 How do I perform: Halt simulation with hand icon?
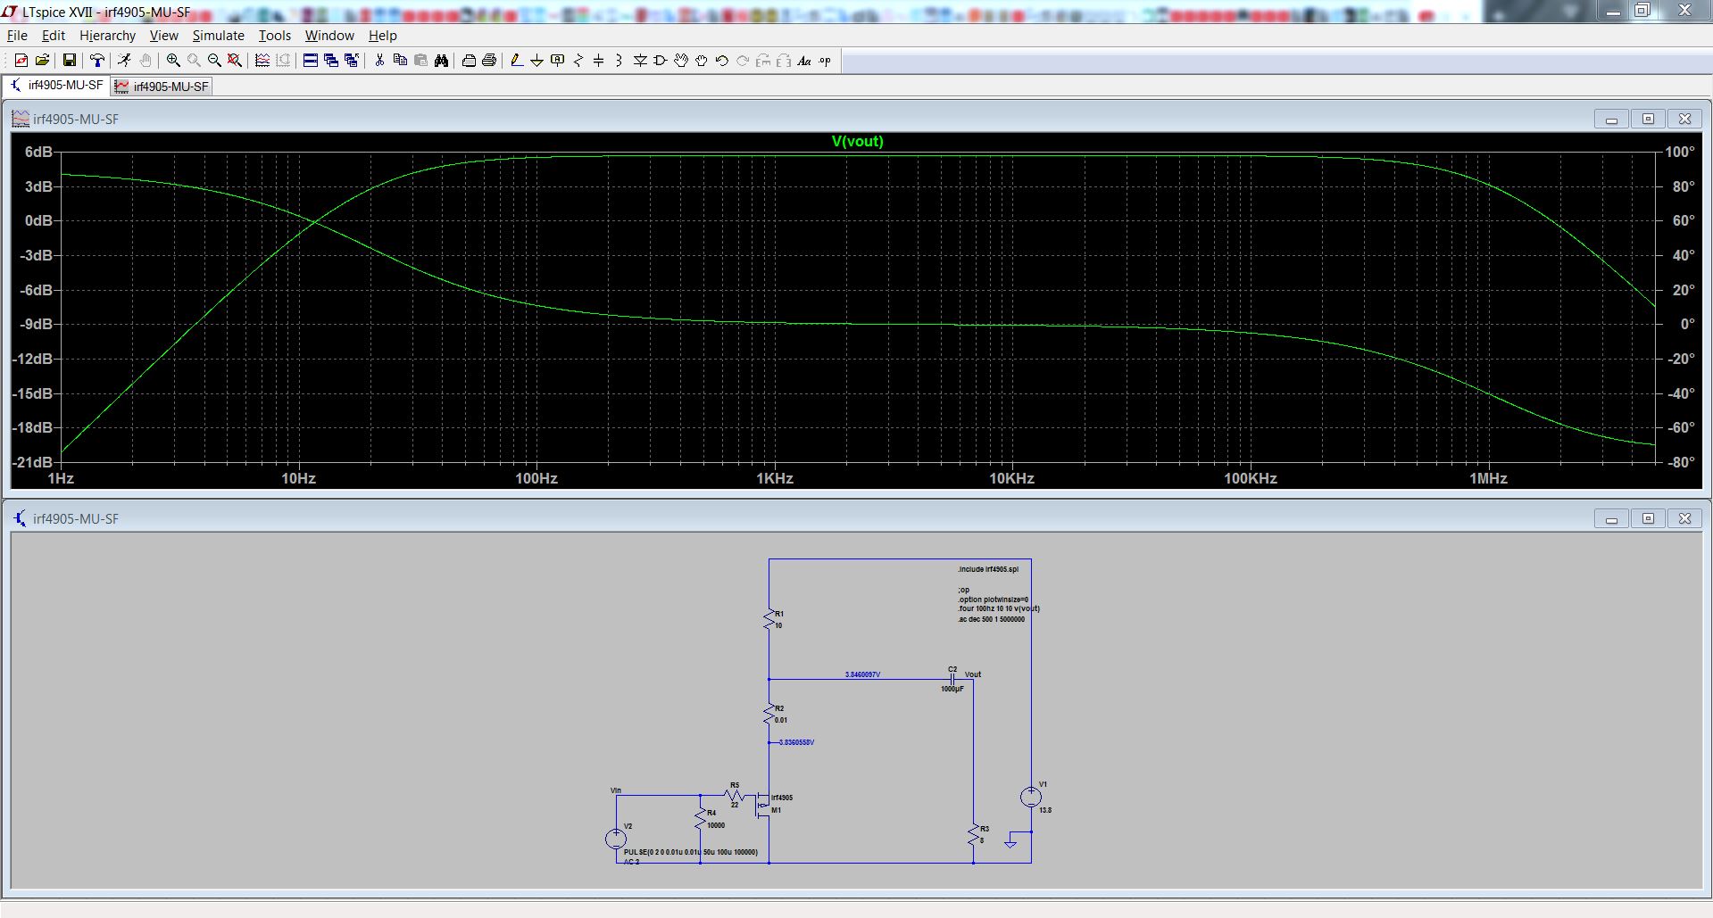pos(145,61)
